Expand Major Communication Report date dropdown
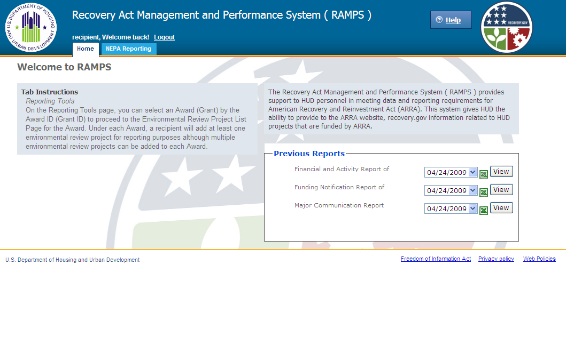Viewport: 566px width, 337px height. (472, 208)
